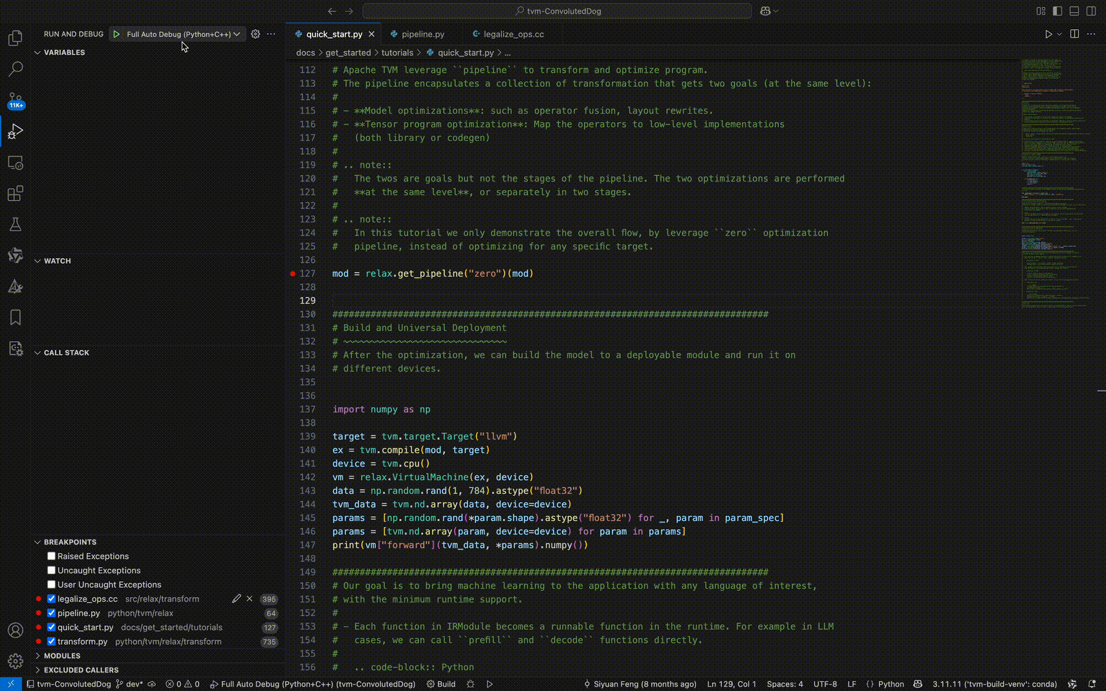Image resolution: width=1106 pixels, height=691 pixels.
Task: Open the Copilot chat icon in title bar
Action: (765, 11)
